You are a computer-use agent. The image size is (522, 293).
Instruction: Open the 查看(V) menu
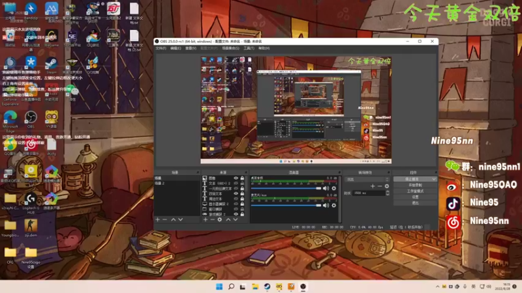191,48
